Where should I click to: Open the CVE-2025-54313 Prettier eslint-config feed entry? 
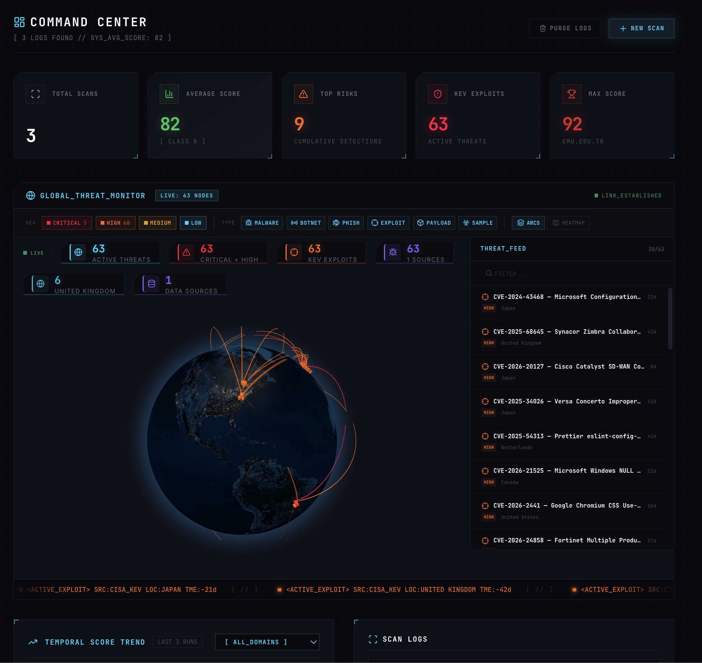click(x=568, y=442)
